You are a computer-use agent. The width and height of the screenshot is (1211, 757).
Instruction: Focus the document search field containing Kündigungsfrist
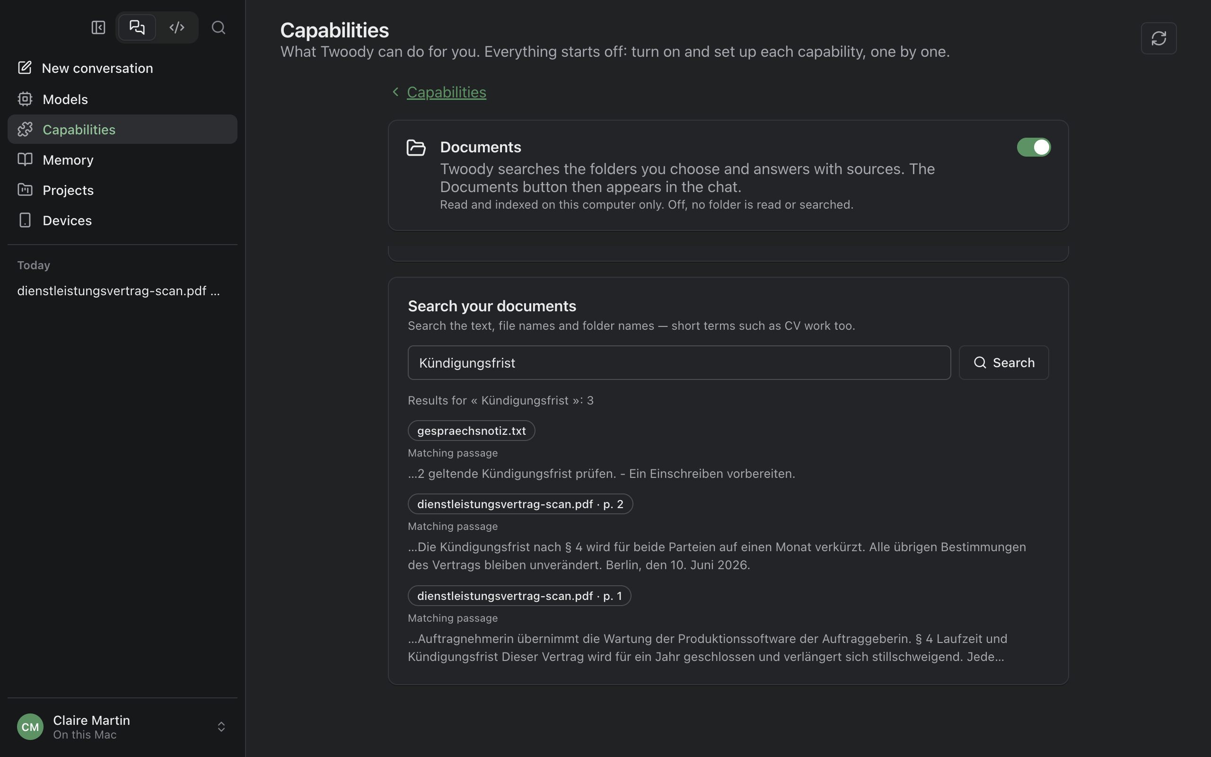point(679,362)
